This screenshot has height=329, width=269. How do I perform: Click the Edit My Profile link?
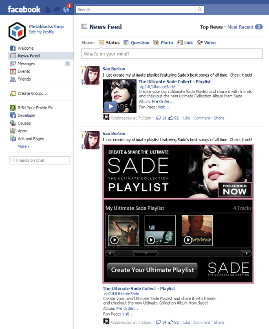pyautogui.click(x=41, y=32)
